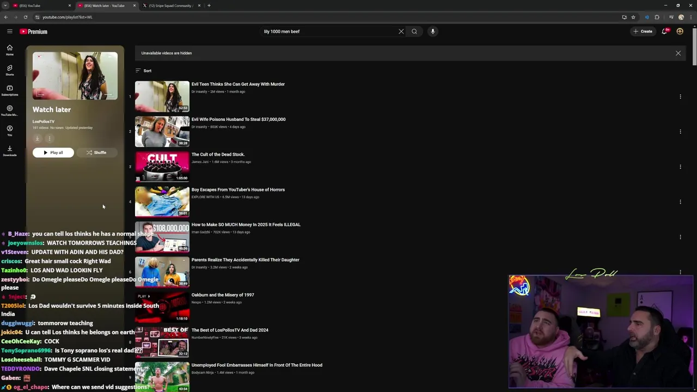Click the $108,000,000 video thumbnail
The height and width of the screenshot is (392, 697).
click(x=162, y=237)
